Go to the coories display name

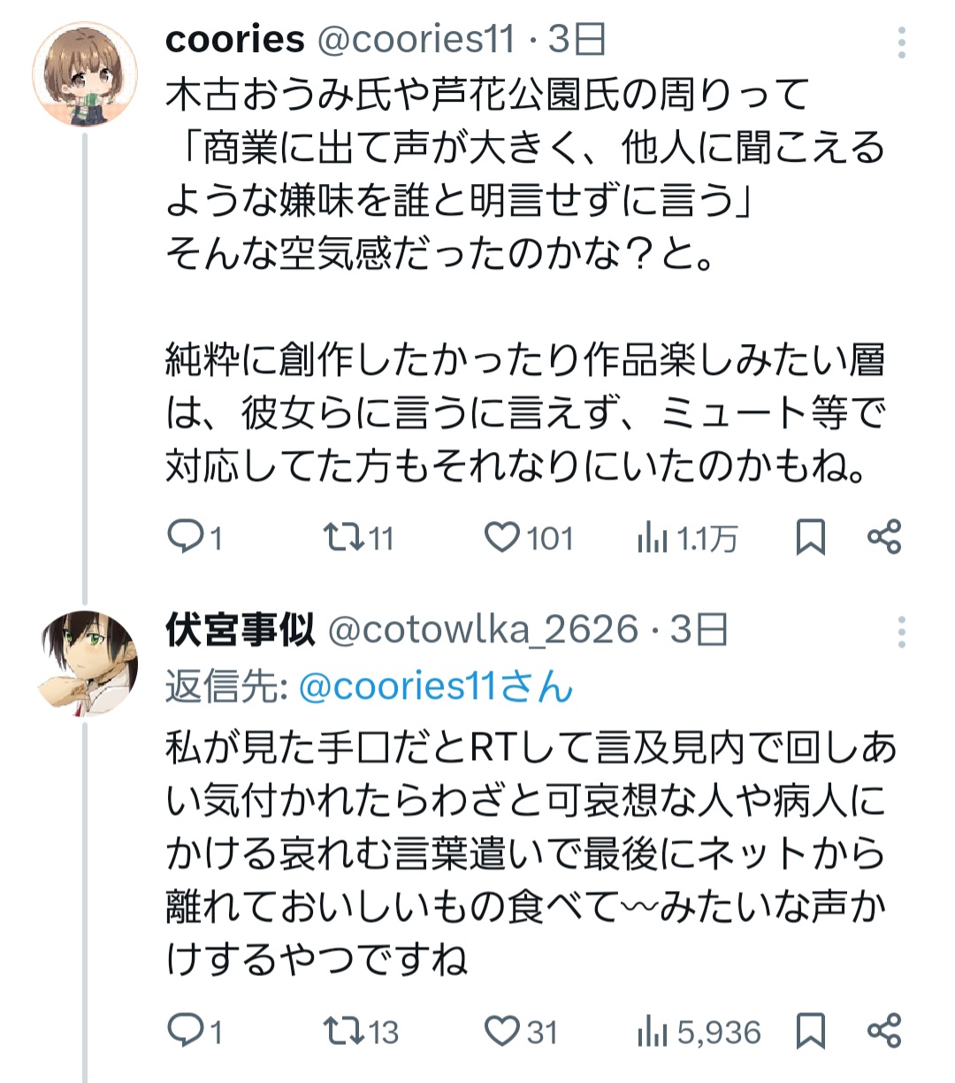(x=234, y=40)
